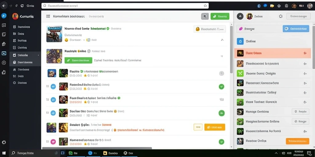The width and height of the screenshot is (315, 157).
Task: Open the Windows Start menu
Action: 4,153
